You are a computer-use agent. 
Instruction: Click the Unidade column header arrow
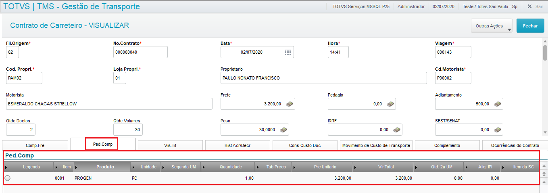(x=133, y=167)
